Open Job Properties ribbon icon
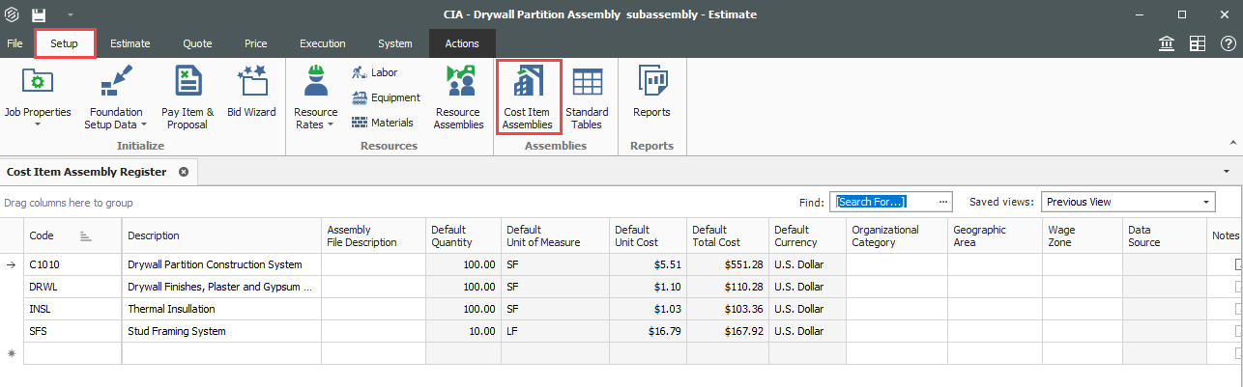This screenshot has height=387, width=1243. pyautogui.click(x=38, y=85)
